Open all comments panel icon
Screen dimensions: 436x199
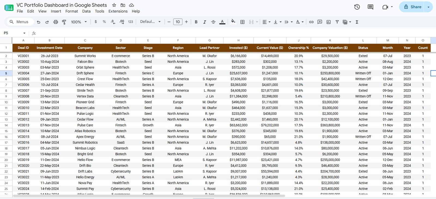click(x=370, y=7)
